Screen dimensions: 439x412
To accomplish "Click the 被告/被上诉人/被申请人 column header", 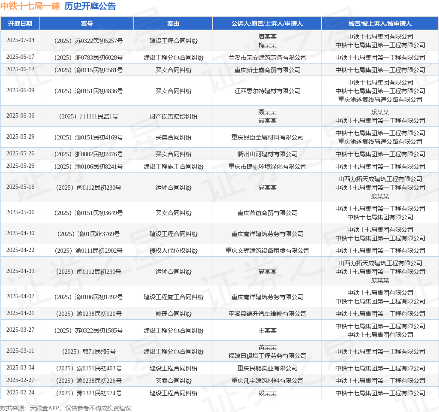I will tap(380, 24).
